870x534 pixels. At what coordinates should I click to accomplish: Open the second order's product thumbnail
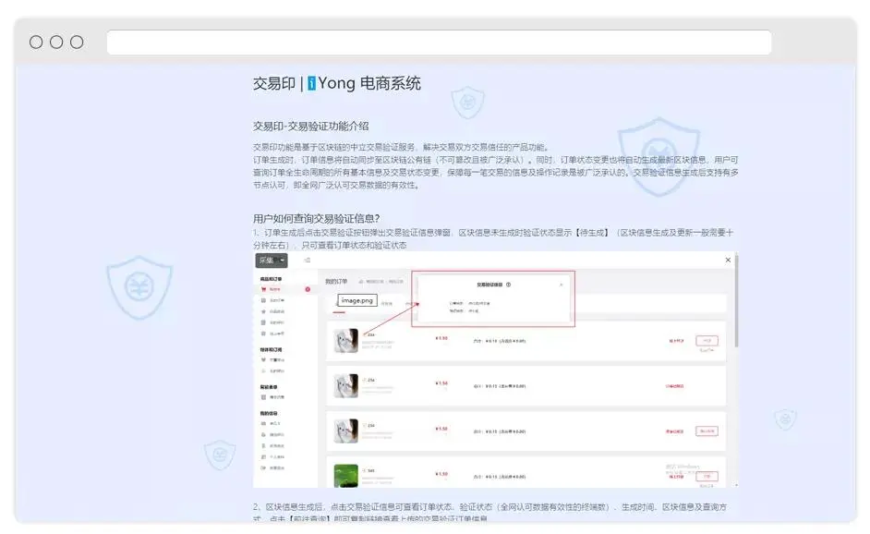[x=345, y=386]
